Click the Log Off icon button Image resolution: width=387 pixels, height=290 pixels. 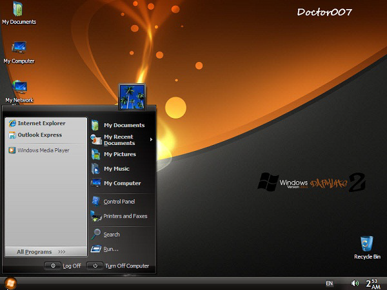53,266
